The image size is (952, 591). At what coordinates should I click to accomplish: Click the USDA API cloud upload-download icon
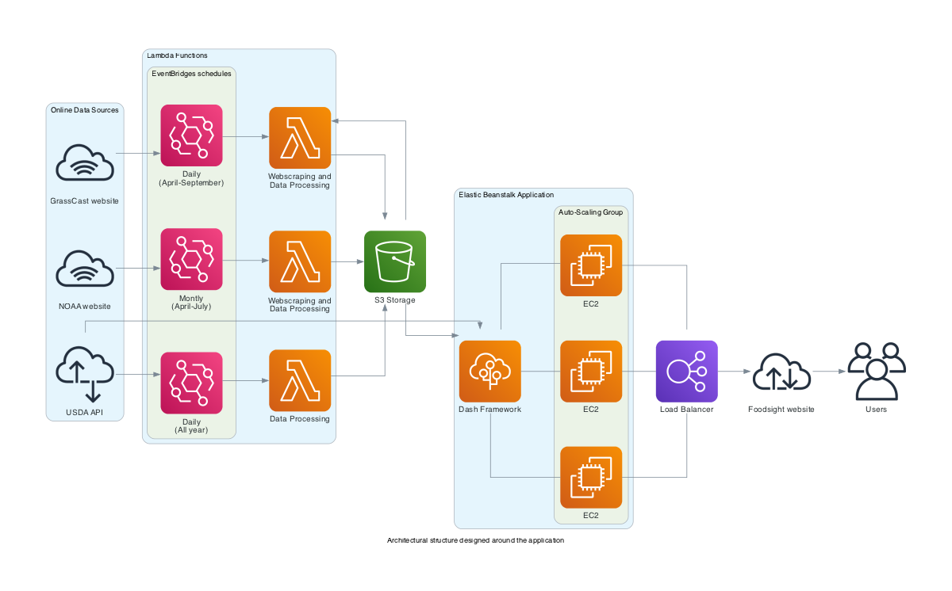pyautogui.click(x=85, y=374)
